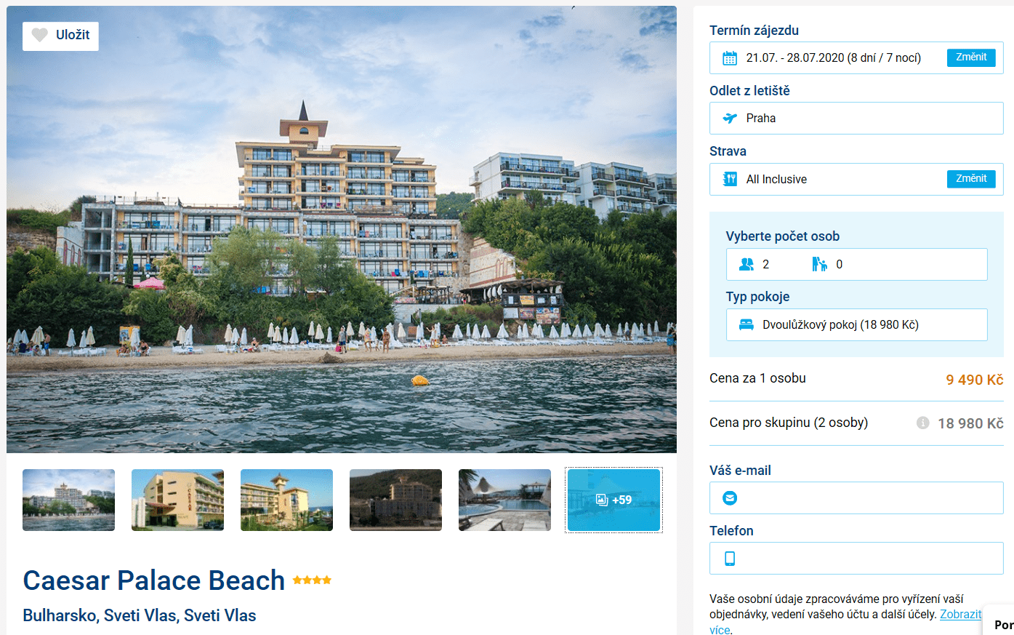Select the second hotel entrance thumbnail
Image resolution: width=1014 pixels, height=635 pixels.
tap(177, 500)
